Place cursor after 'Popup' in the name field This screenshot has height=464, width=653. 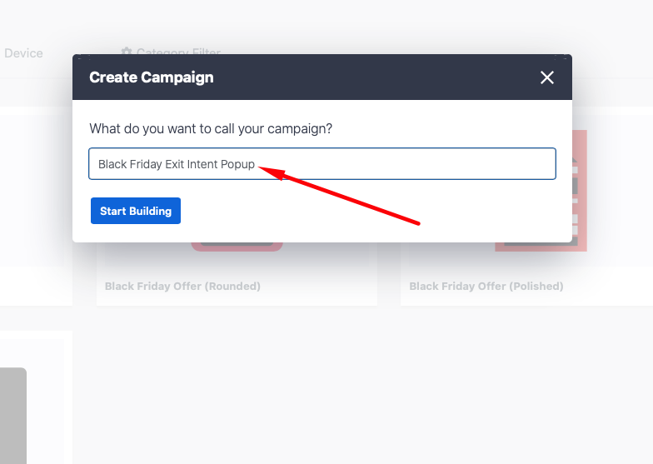[256, 164]
